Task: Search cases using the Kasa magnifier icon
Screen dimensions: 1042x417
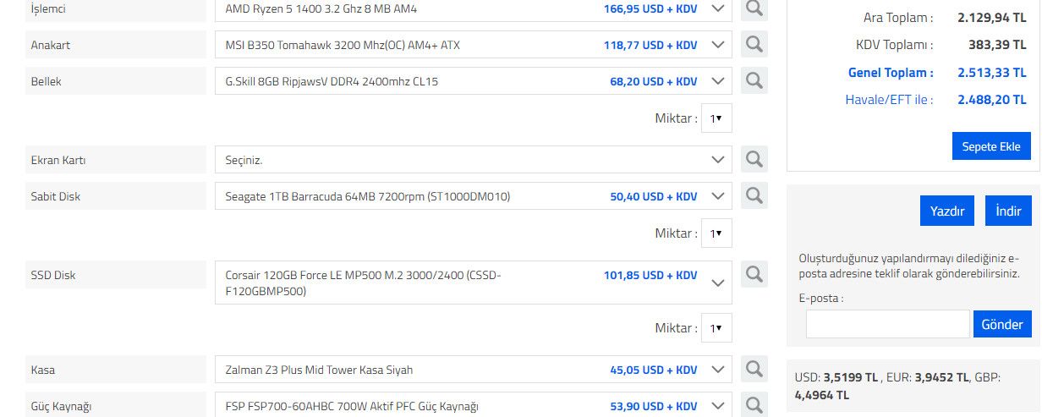Action: pyautogui.click(x=754, y=369)
